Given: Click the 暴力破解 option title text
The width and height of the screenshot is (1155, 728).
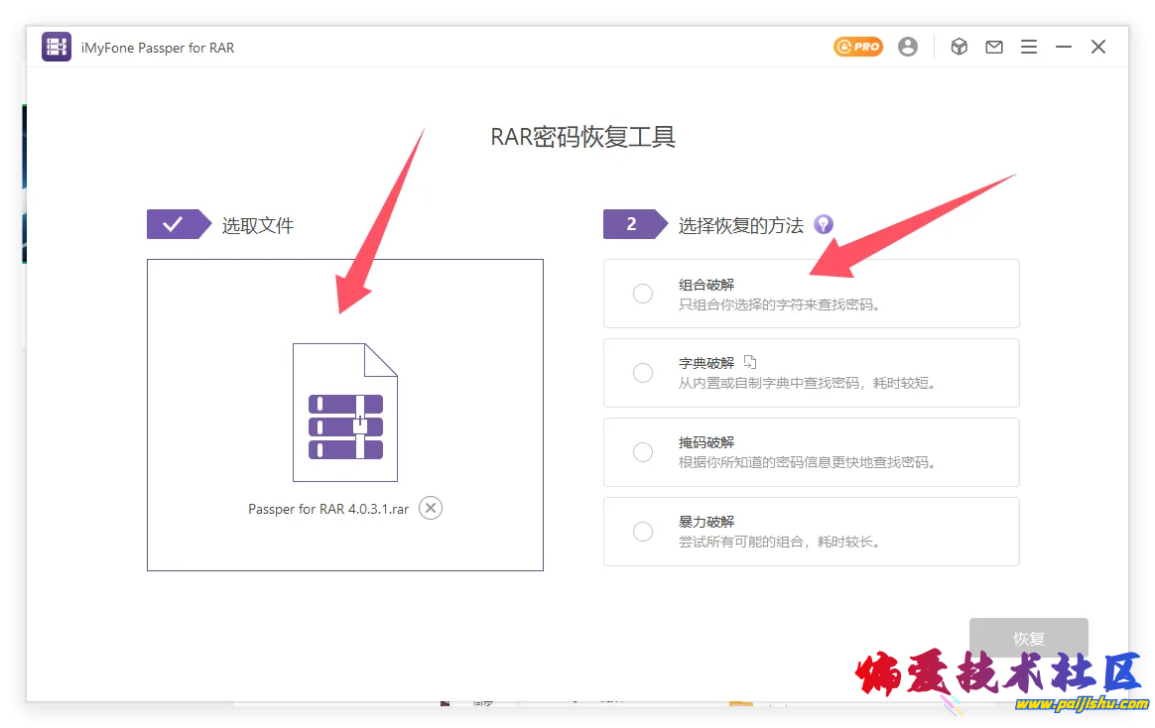Looking at the screenshot, I should (x=706, y=522).
